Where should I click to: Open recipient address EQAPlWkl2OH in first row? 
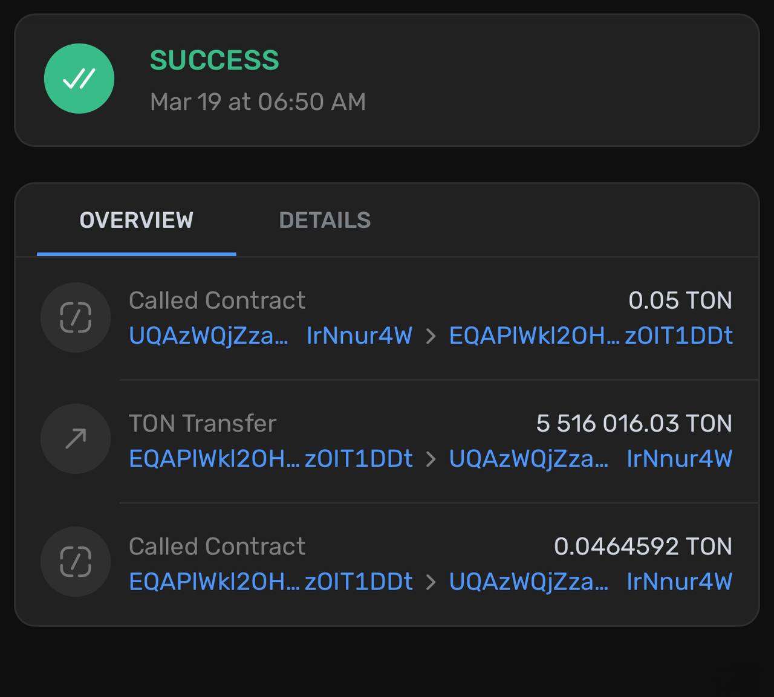tap(591, 336)
